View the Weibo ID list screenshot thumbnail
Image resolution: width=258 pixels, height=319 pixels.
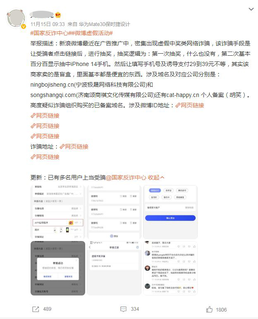point(114,212)
